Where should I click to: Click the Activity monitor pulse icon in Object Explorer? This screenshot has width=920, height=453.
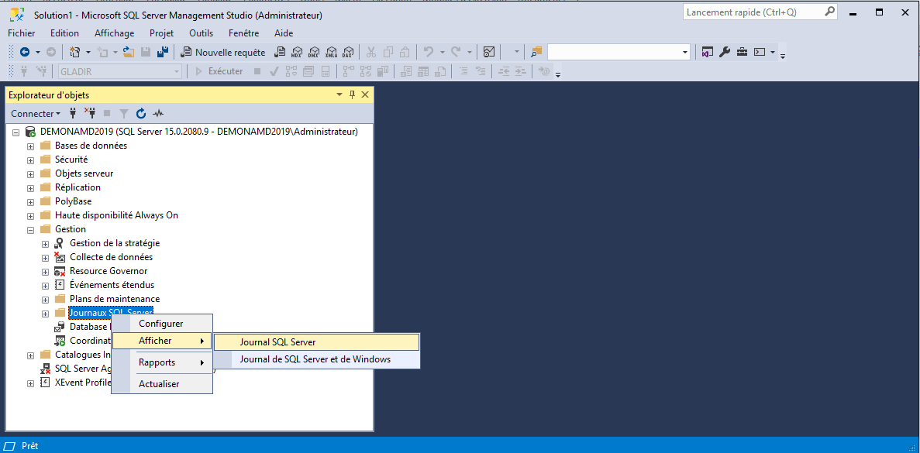coord(158,113)
